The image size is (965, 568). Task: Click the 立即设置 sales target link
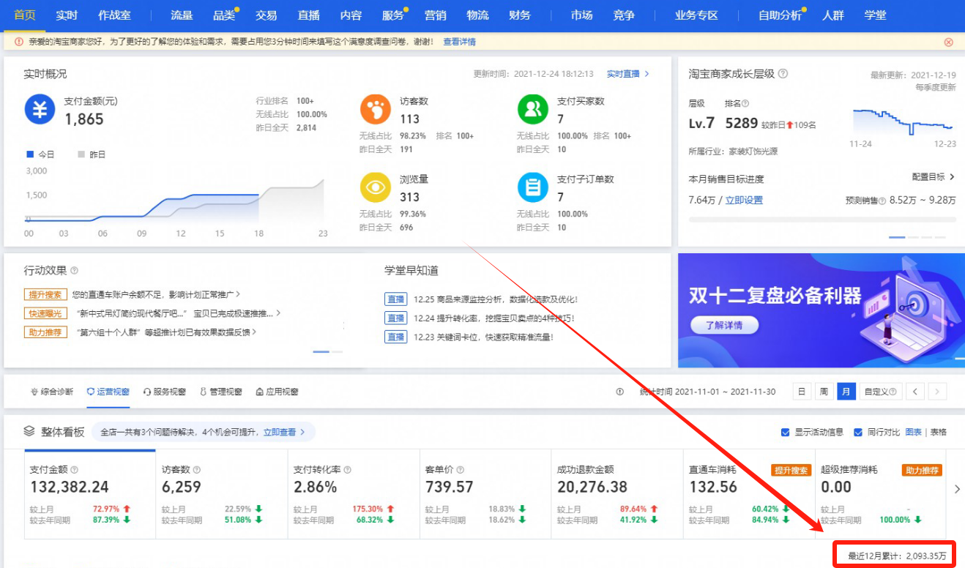point(744,201)
